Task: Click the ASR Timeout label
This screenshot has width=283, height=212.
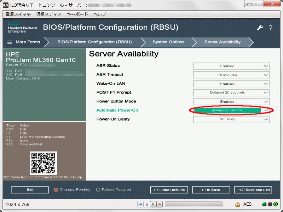Action: pos(110,75)
